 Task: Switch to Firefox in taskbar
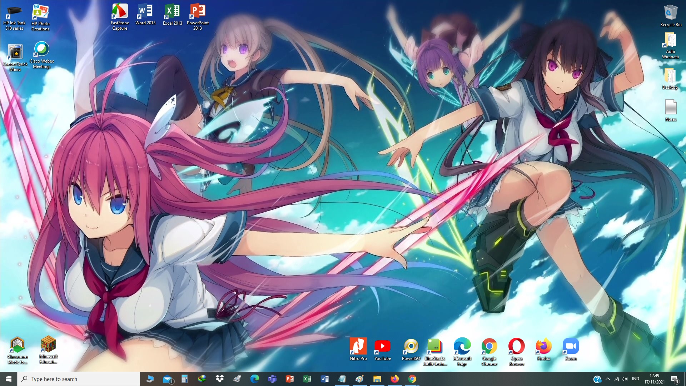395,379
